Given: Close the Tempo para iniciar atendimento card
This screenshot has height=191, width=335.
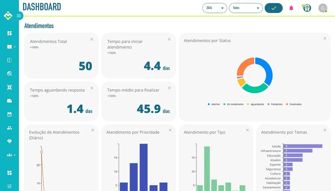Looking at the screenshot, I should tap(169, 39).
